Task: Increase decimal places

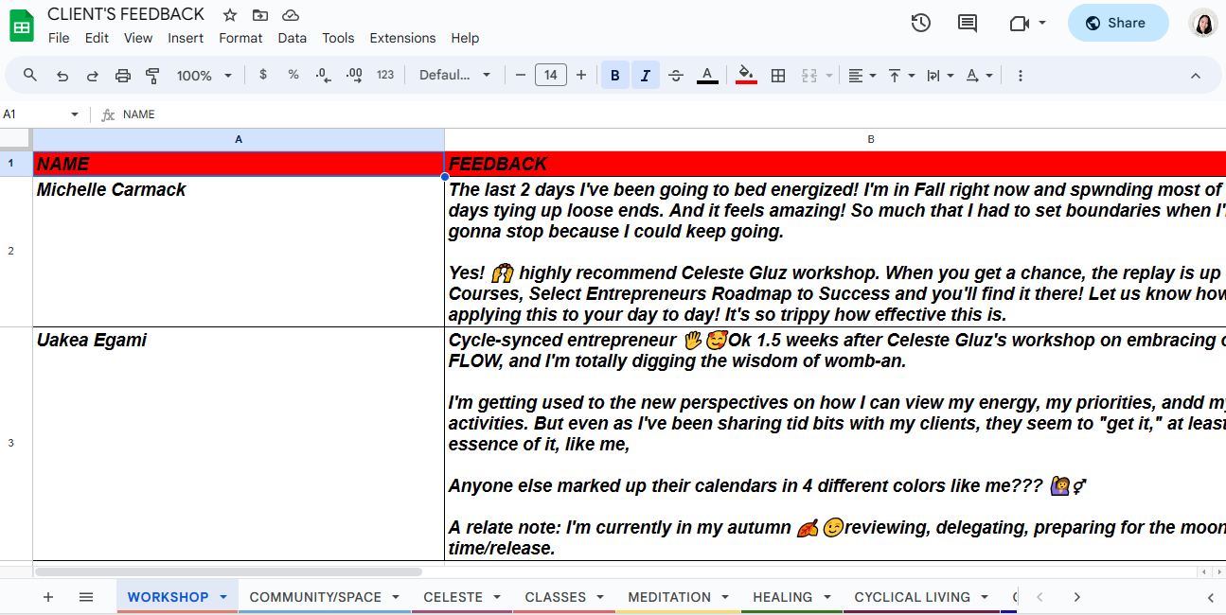Action: (x=354, y=75)
